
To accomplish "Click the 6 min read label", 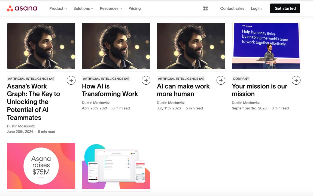I will click(x=121, y=108).
